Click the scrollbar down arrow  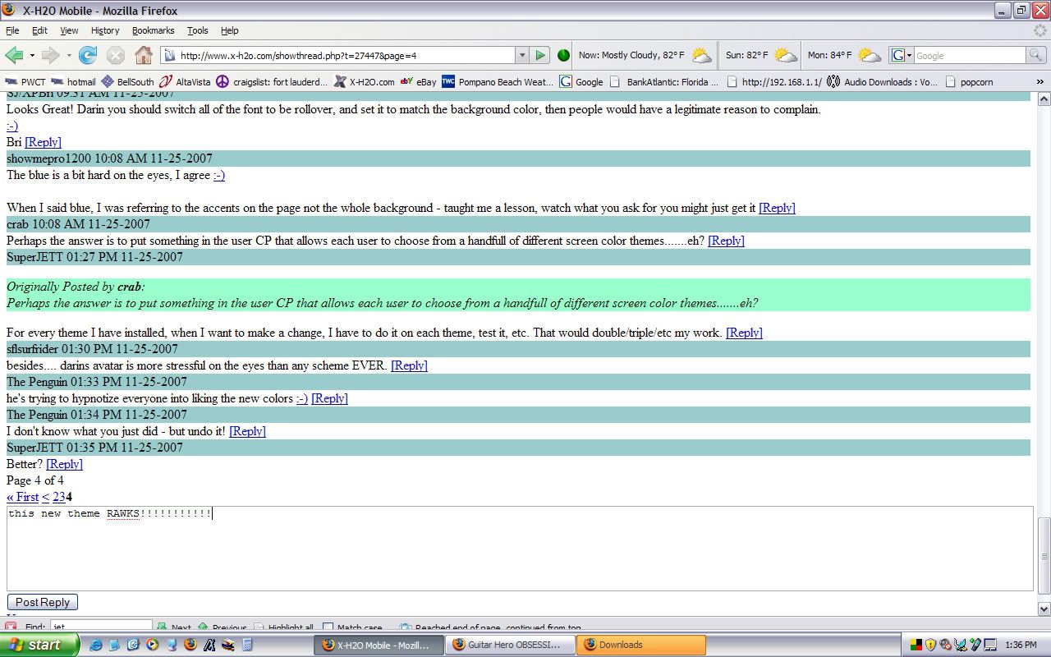tap(1044, 609)
